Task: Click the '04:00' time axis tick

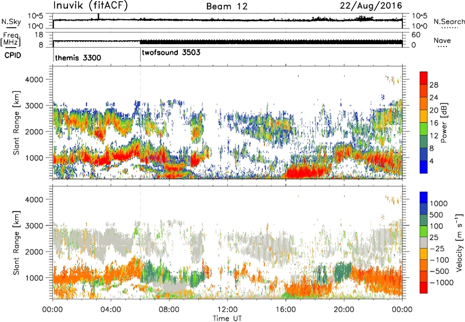Action: [110, 310]
